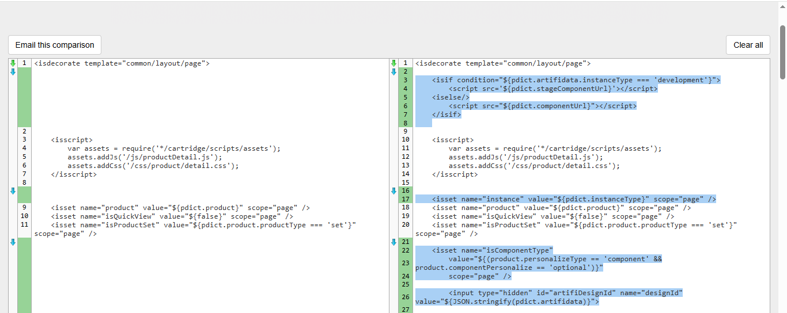787x313 pixels.
Task: Click isset name="product" line in left pane
Action: [x=180, y=208]
